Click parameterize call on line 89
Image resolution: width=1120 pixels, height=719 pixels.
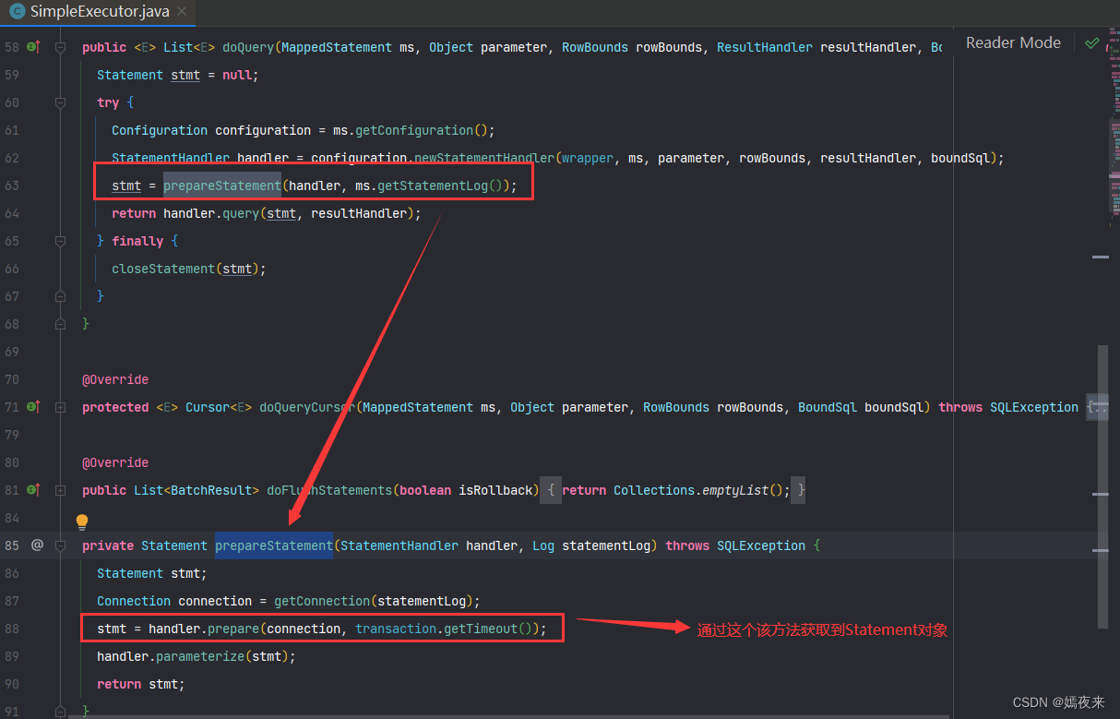pyautogui.click(x=200, y=656)
